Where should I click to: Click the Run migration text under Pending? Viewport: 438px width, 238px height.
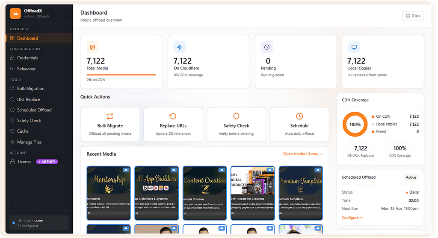point(272,75)
